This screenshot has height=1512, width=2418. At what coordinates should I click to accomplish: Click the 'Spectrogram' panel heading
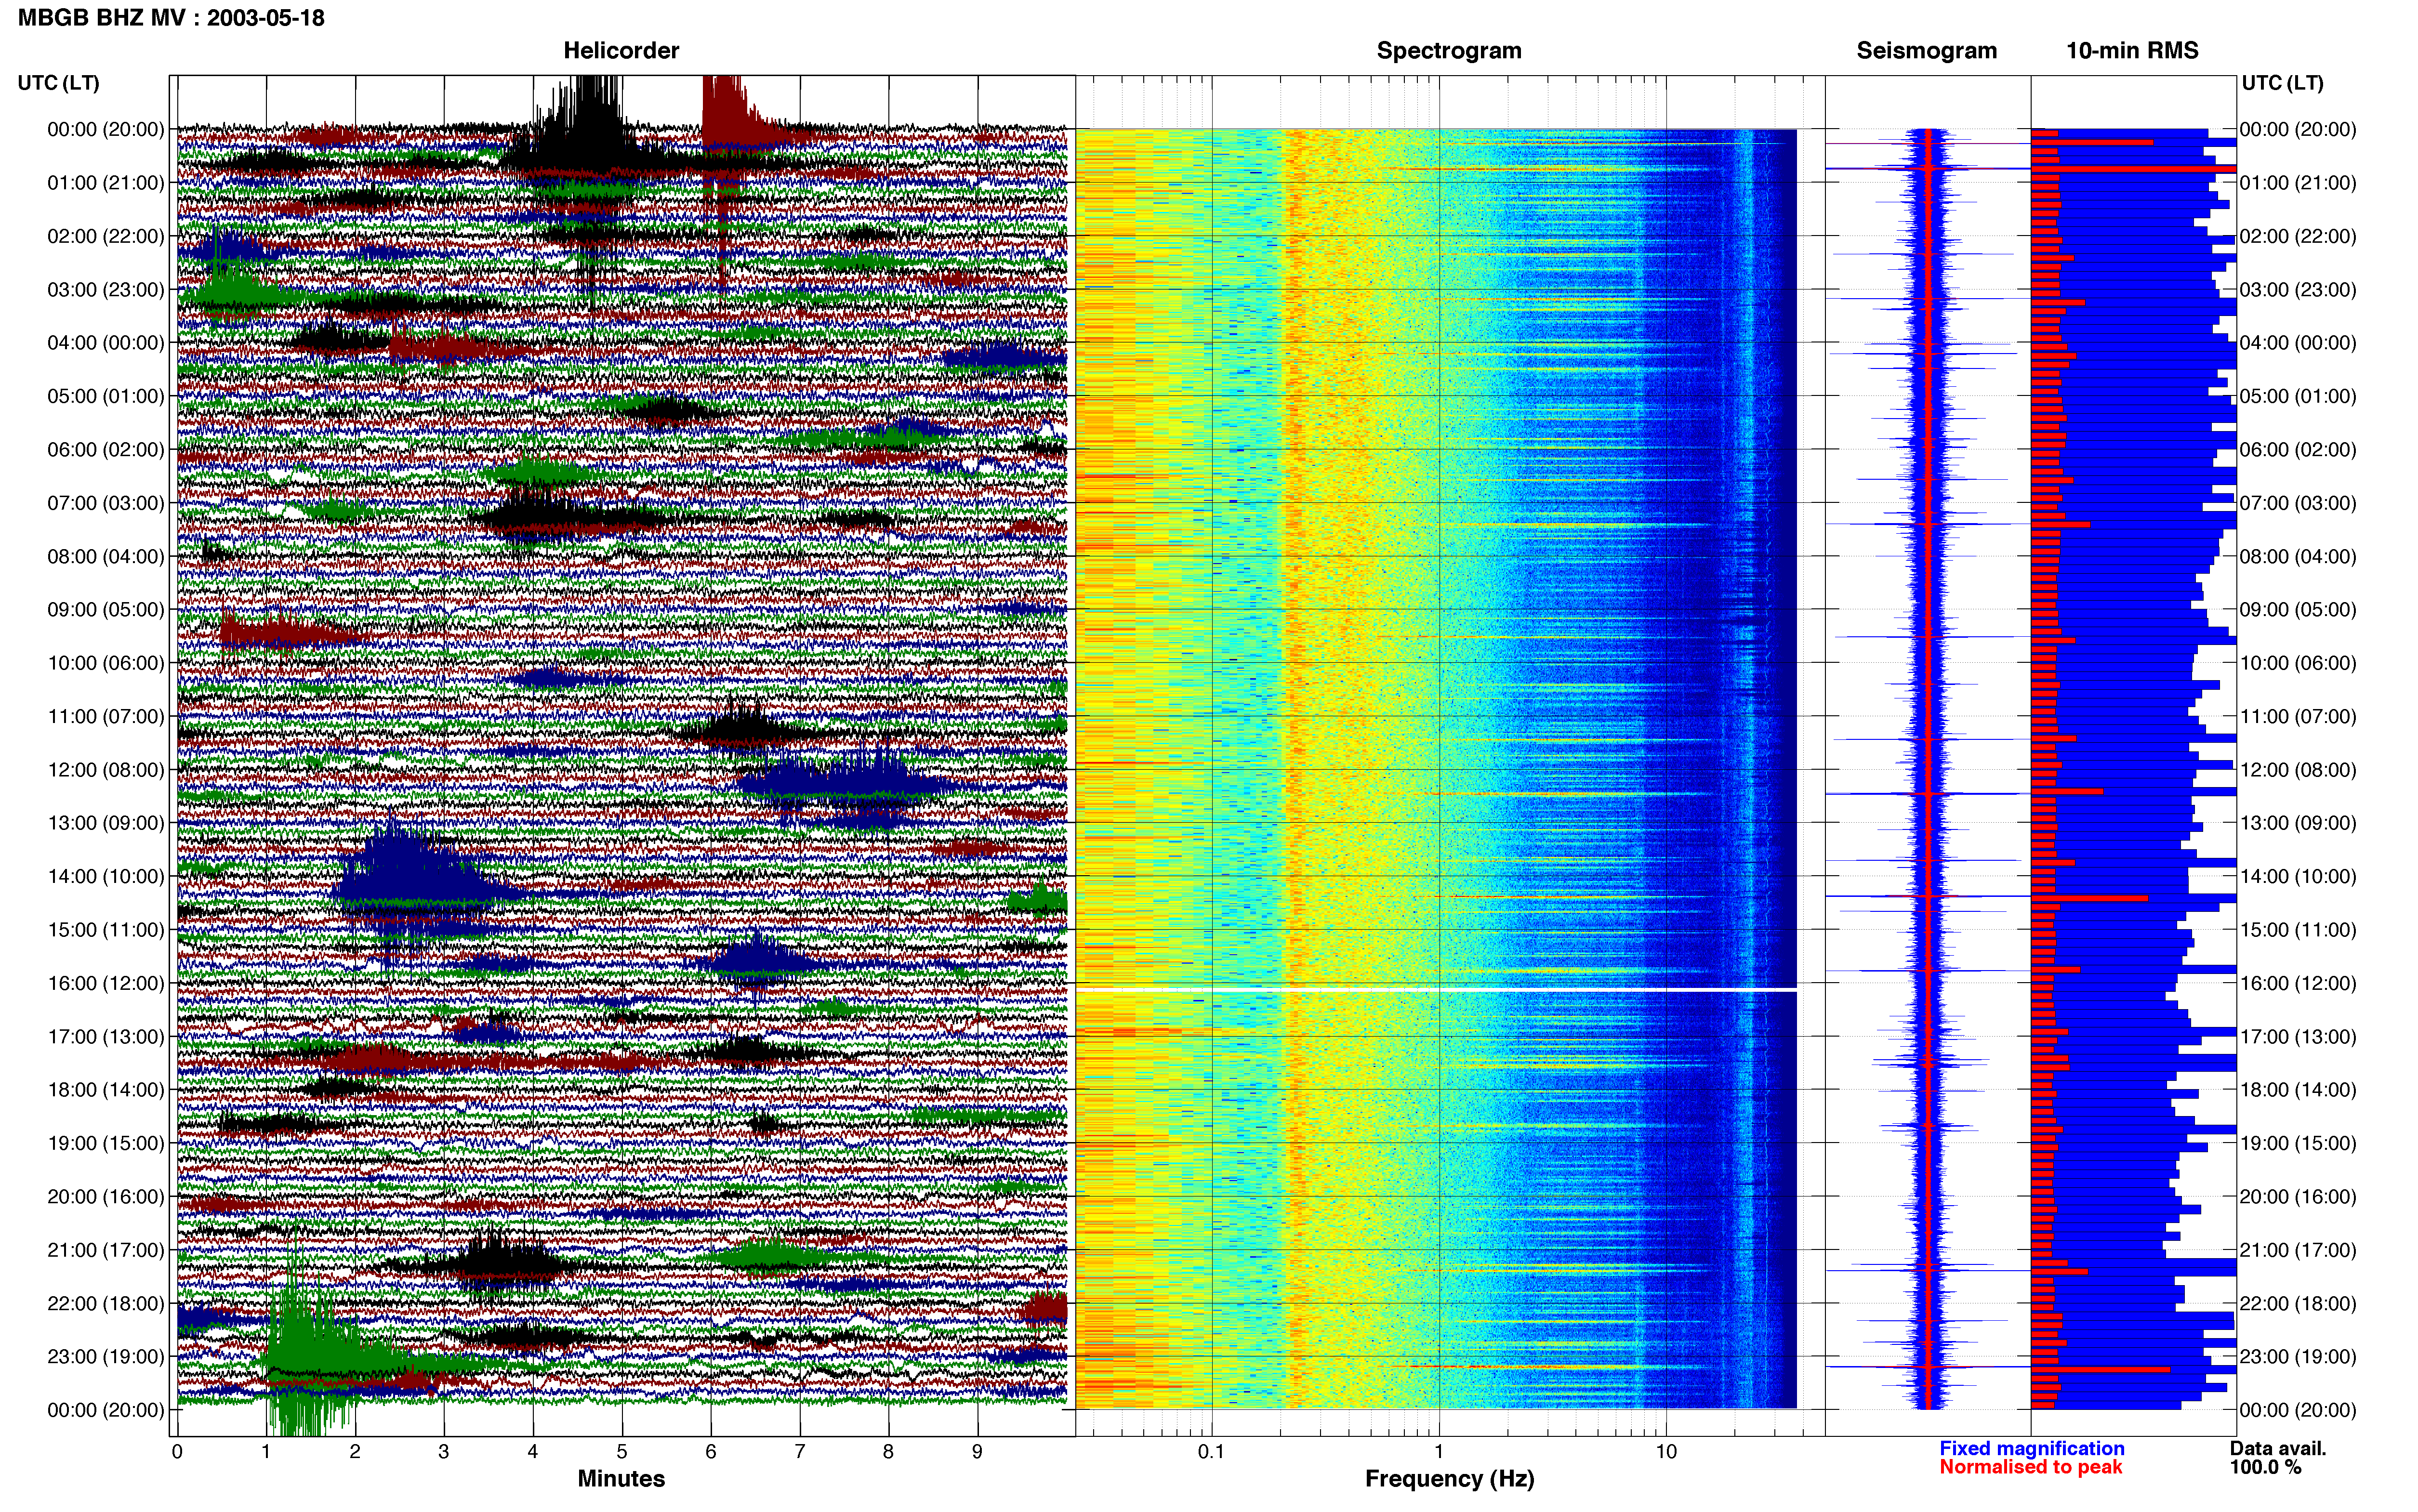(1449, 51)
